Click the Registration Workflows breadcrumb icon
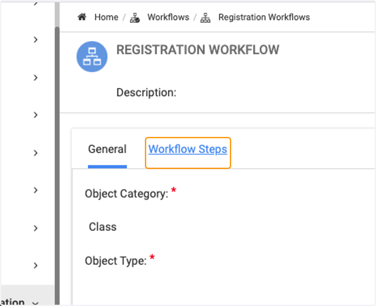Screen dimensions: 376x306 click(x=206, y=18)
